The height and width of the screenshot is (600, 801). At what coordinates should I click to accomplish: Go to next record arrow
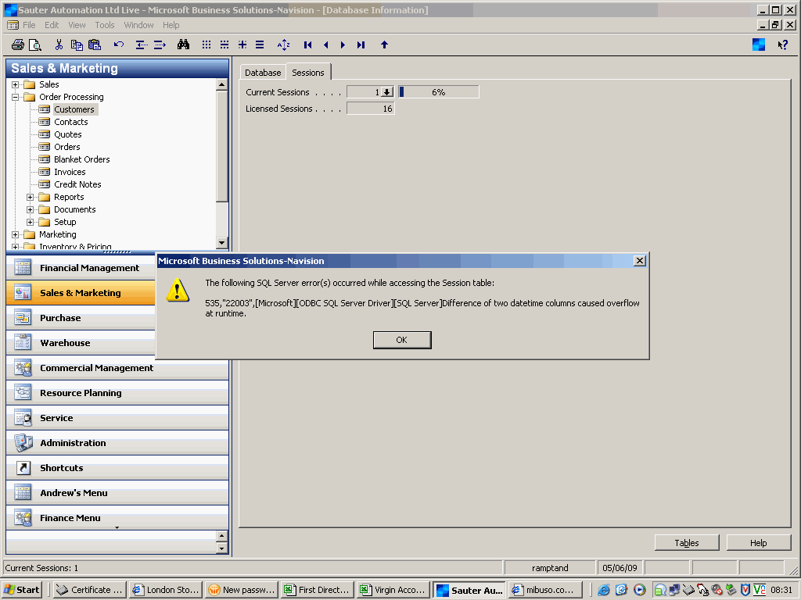[343, 45]
